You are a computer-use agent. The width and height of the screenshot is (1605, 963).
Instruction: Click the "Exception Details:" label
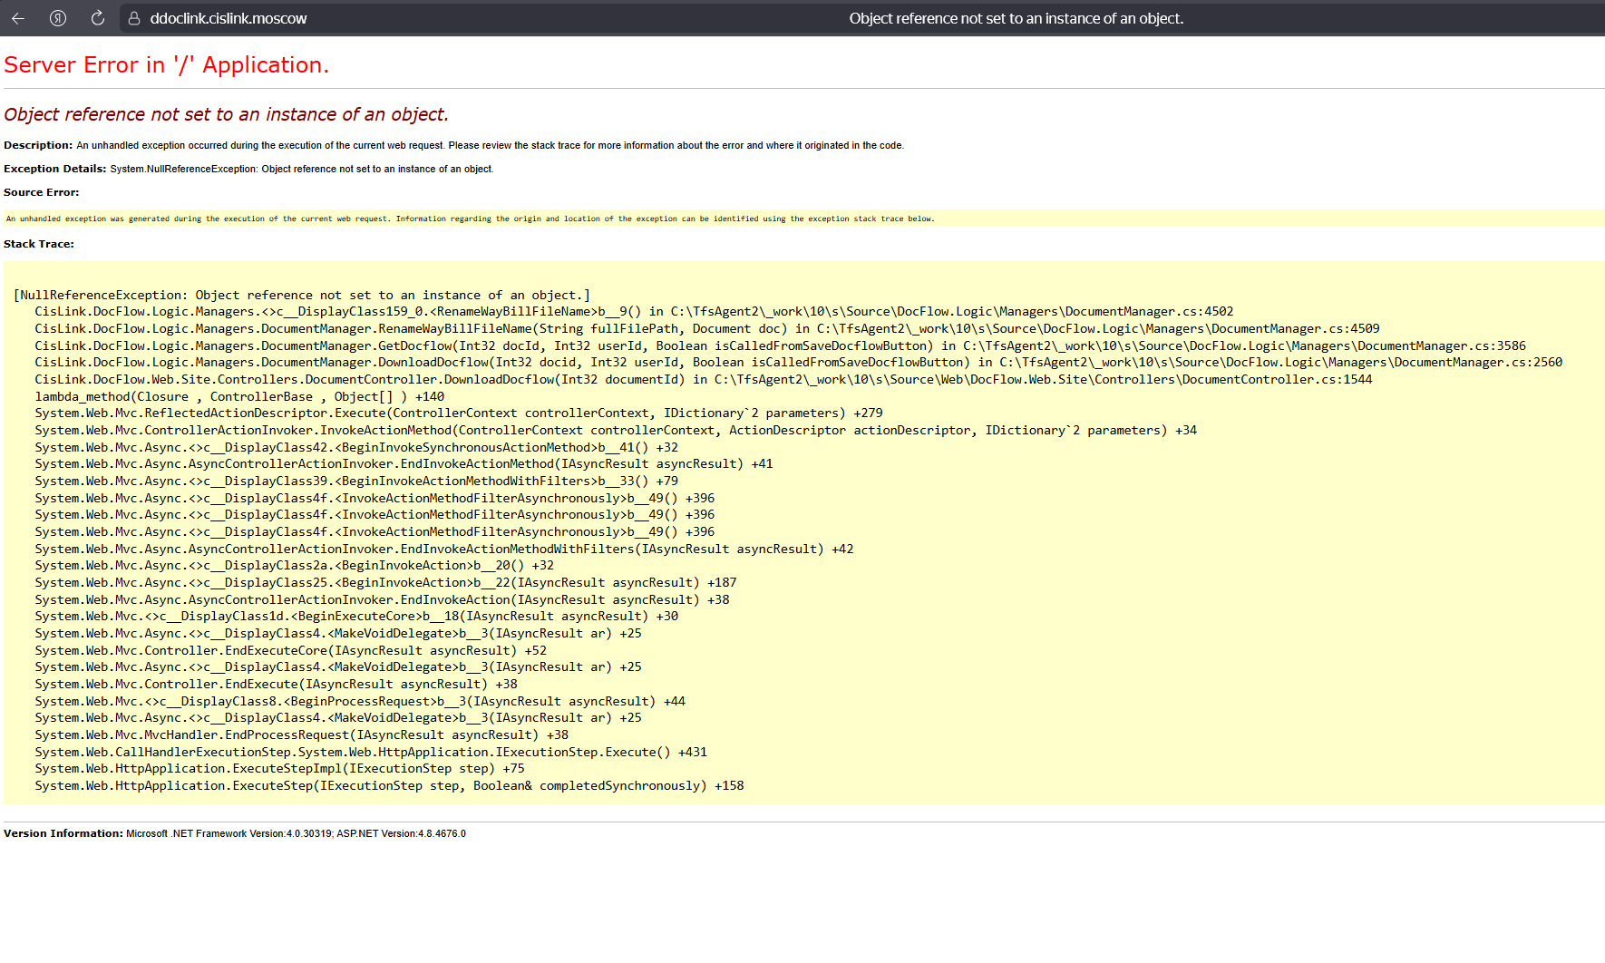[x=55, y=169]
